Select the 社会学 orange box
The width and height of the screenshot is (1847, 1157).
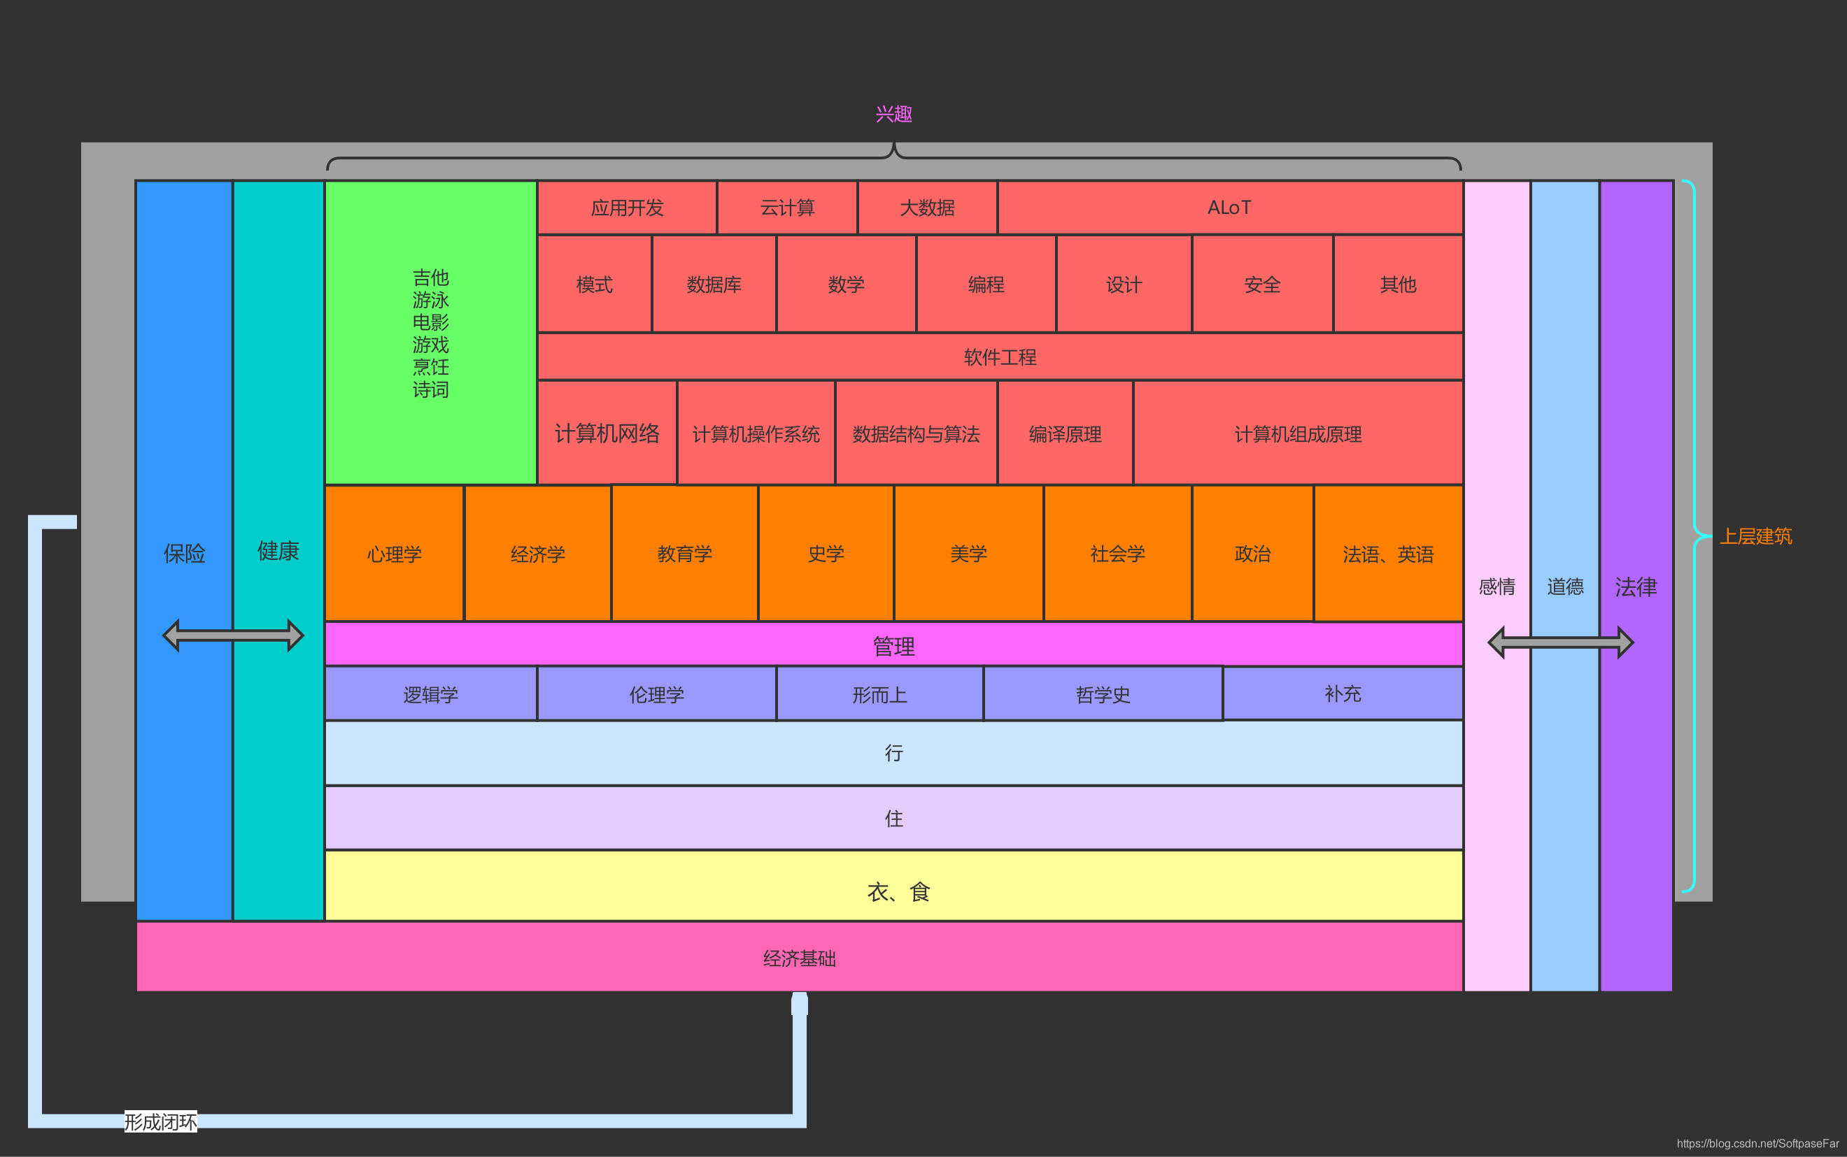tap(1118, 553)
